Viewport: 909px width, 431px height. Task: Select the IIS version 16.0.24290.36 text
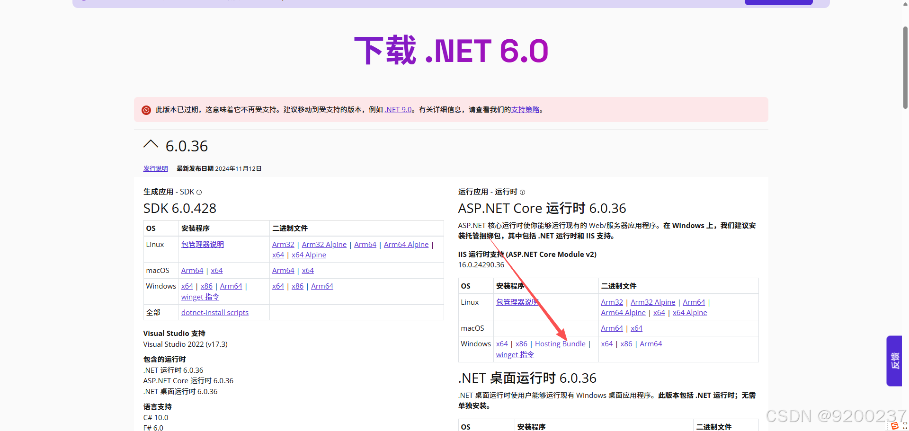[481, 264]
